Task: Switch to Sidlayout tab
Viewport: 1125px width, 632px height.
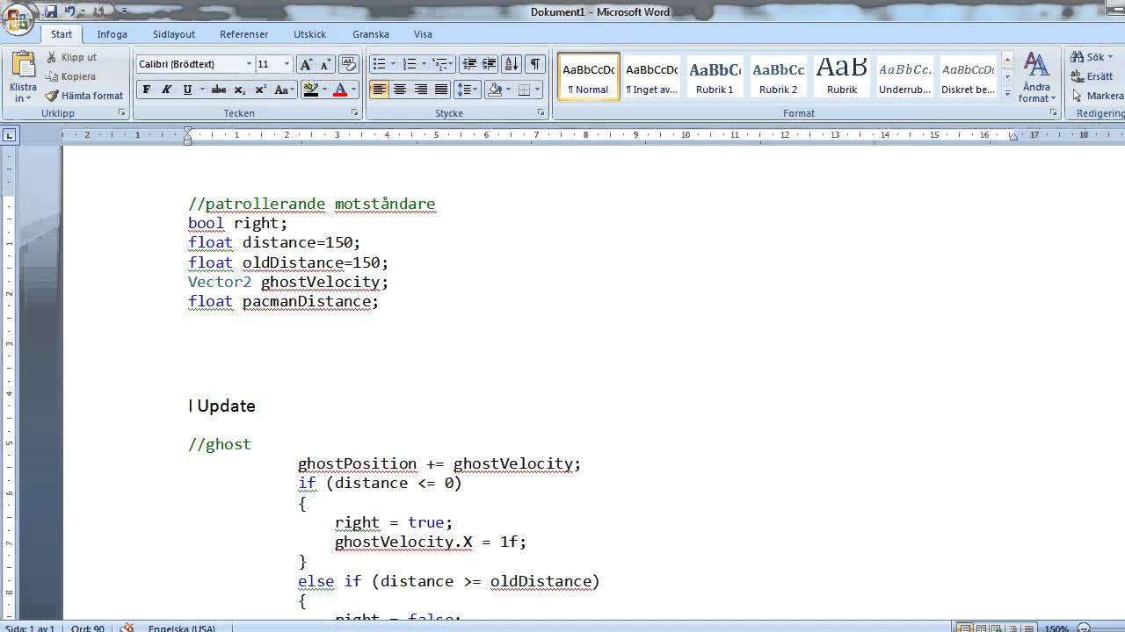Action: tap(174, 34)
